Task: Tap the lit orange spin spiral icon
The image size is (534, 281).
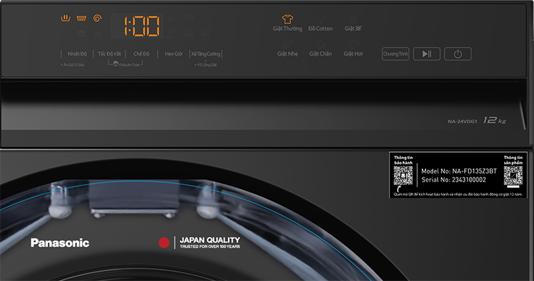Action: click(97, 18)
